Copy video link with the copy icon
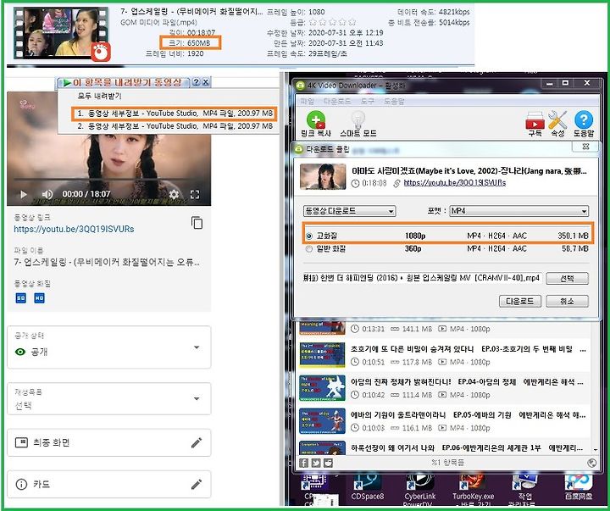Image resolution: width=610 pixels, height=511 pixels. [197, 223]
